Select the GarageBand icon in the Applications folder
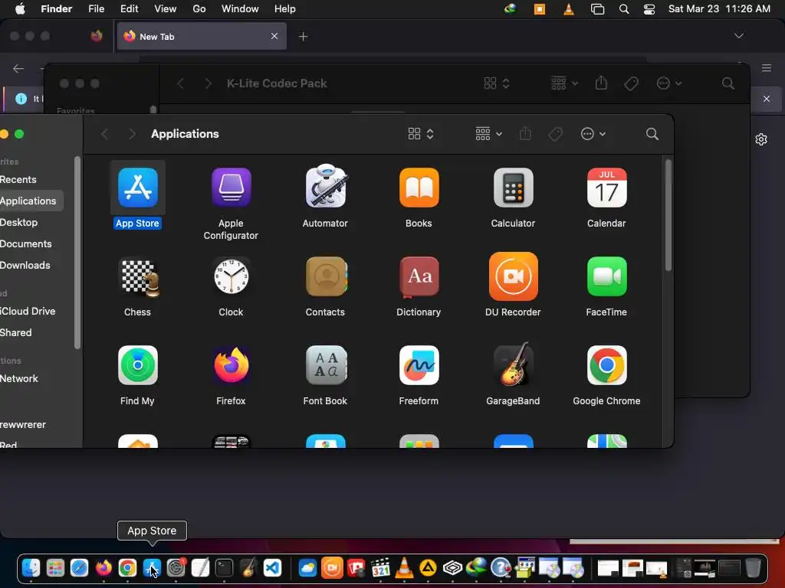 tap(513, 364)
